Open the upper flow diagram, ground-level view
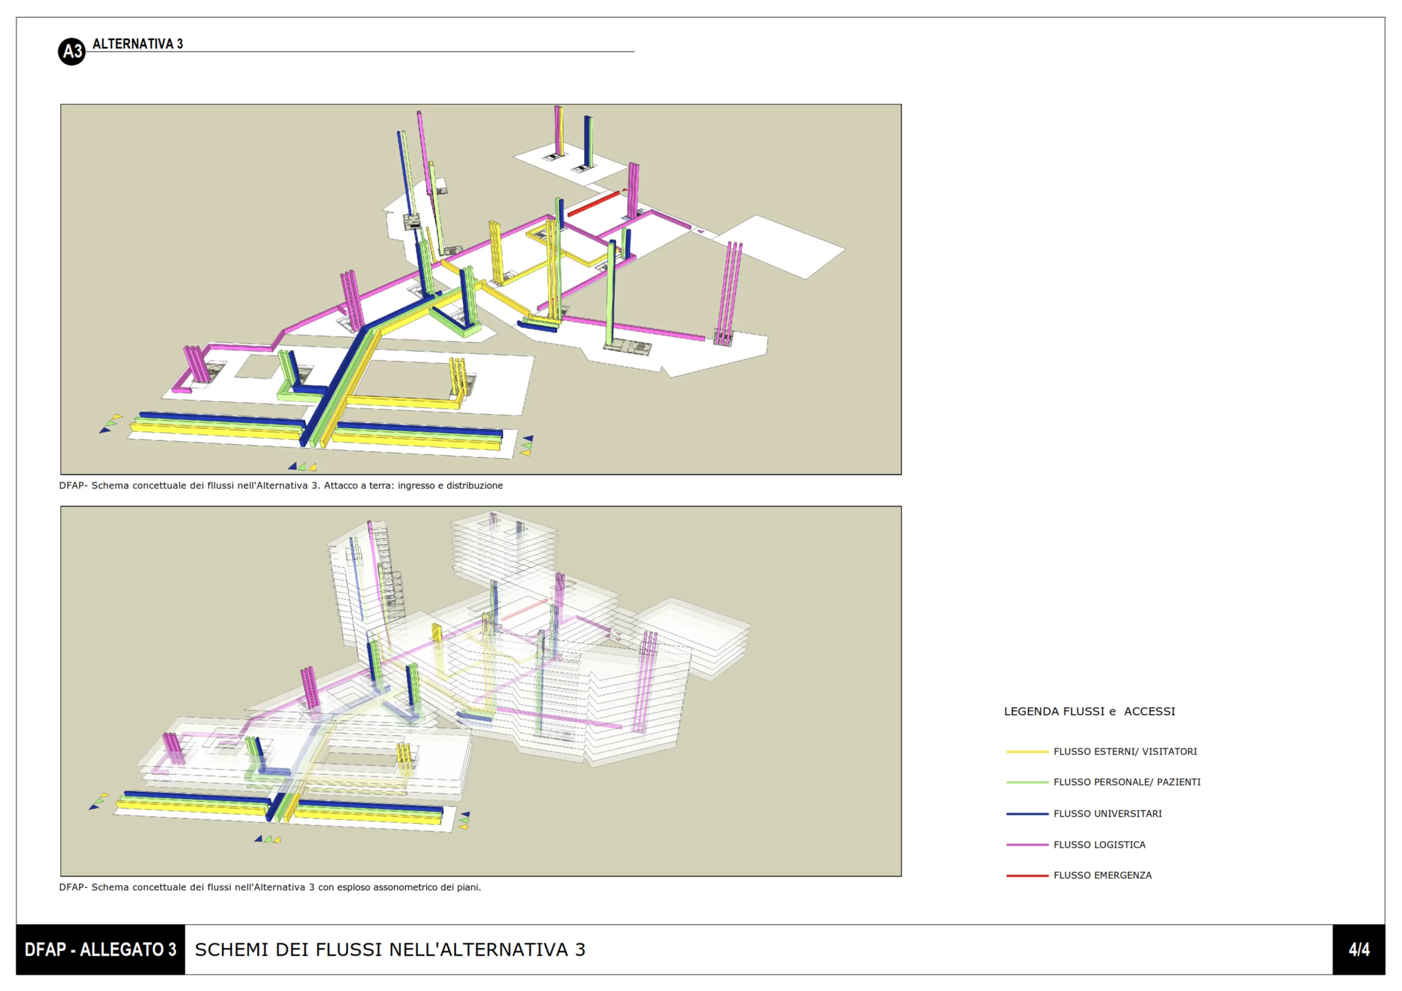The width and height of the screenshot is (1402, 991). (x=480, y=289)
